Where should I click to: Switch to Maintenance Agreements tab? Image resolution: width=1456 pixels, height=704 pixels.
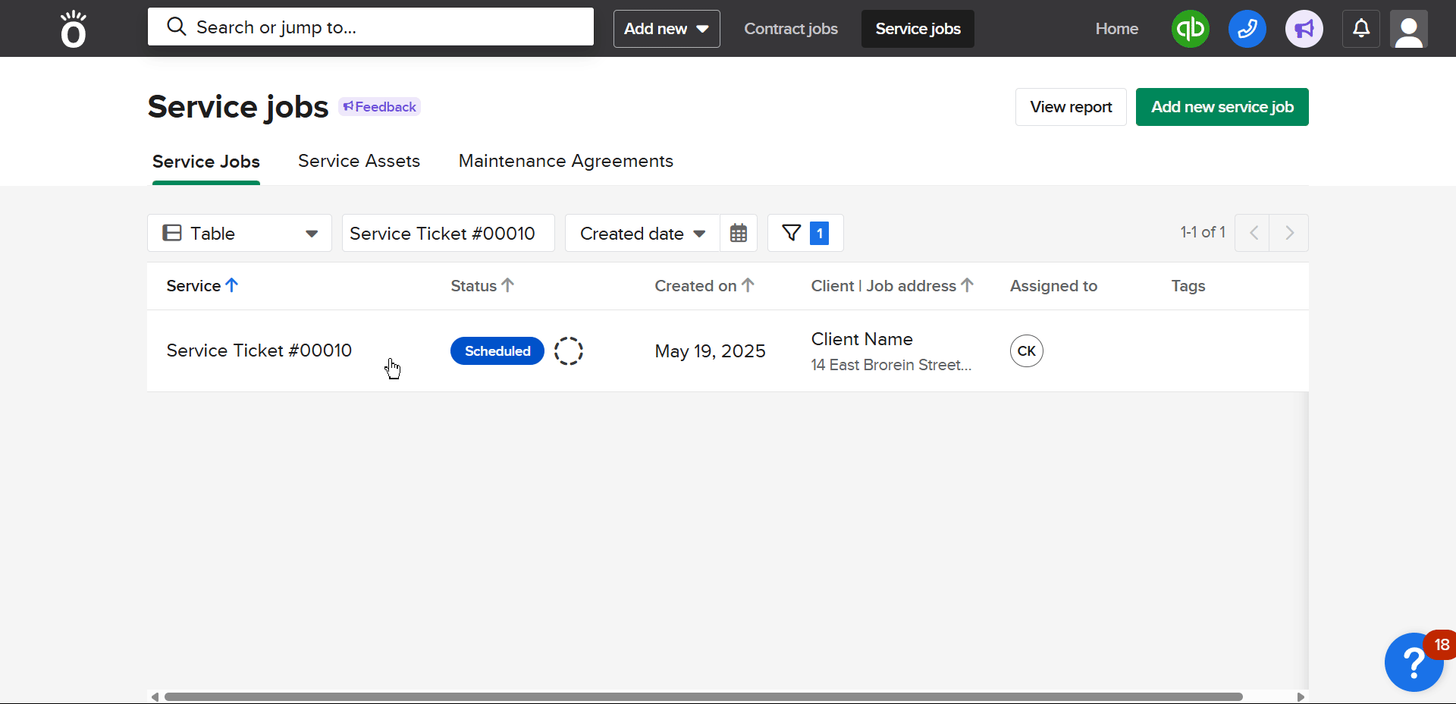pos(566,161)
